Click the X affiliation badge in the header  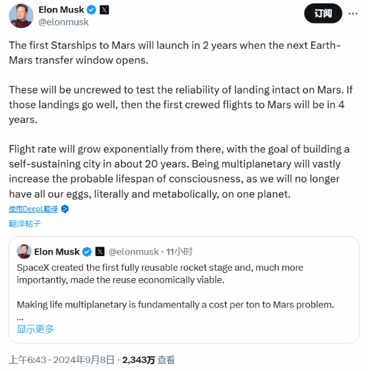point(104,10)
